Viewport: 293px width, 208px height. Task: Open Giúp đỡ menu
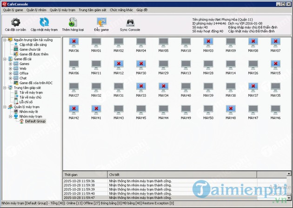tap(142, 10)
